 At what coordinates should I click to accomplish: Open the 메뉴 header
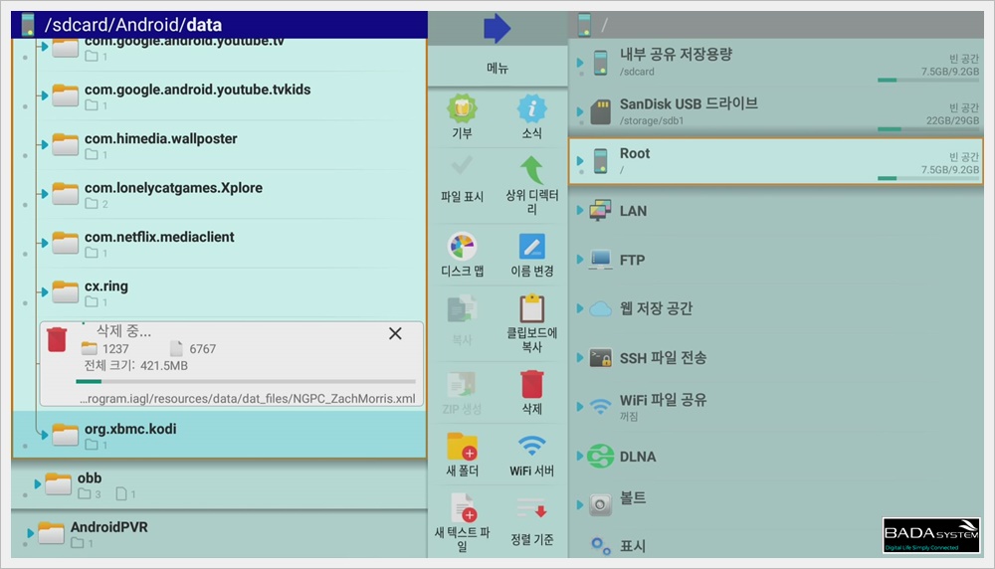coord(497,68)
